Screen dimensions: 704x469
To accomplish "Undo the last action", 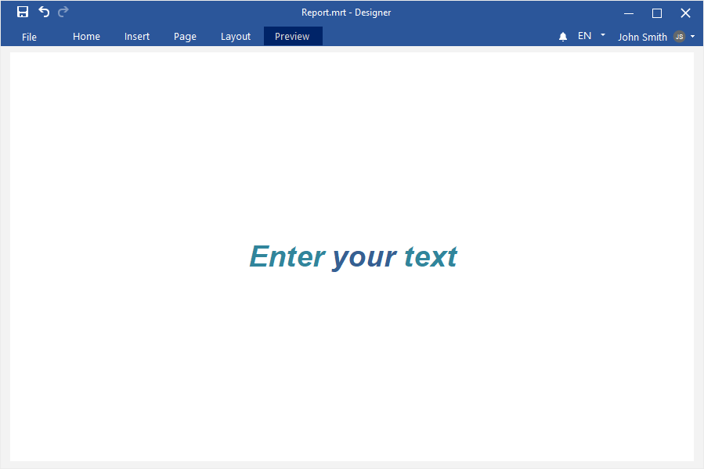I will 44,12.
